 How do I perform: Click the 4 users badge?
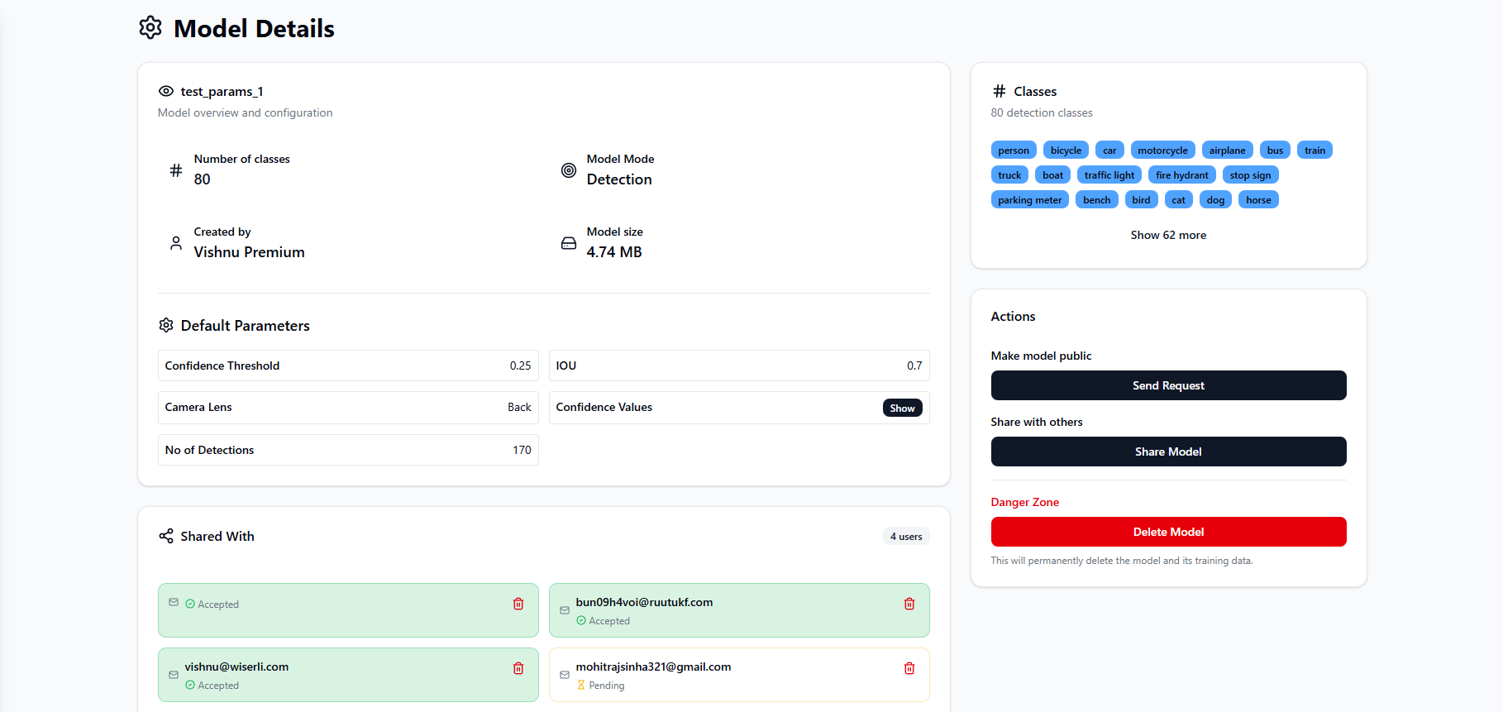[x=906, y=536]
